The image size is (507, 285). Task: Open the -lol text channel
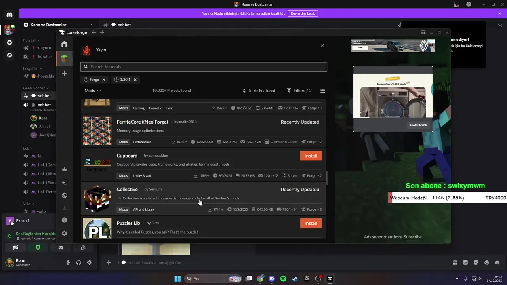click(39, 156)
